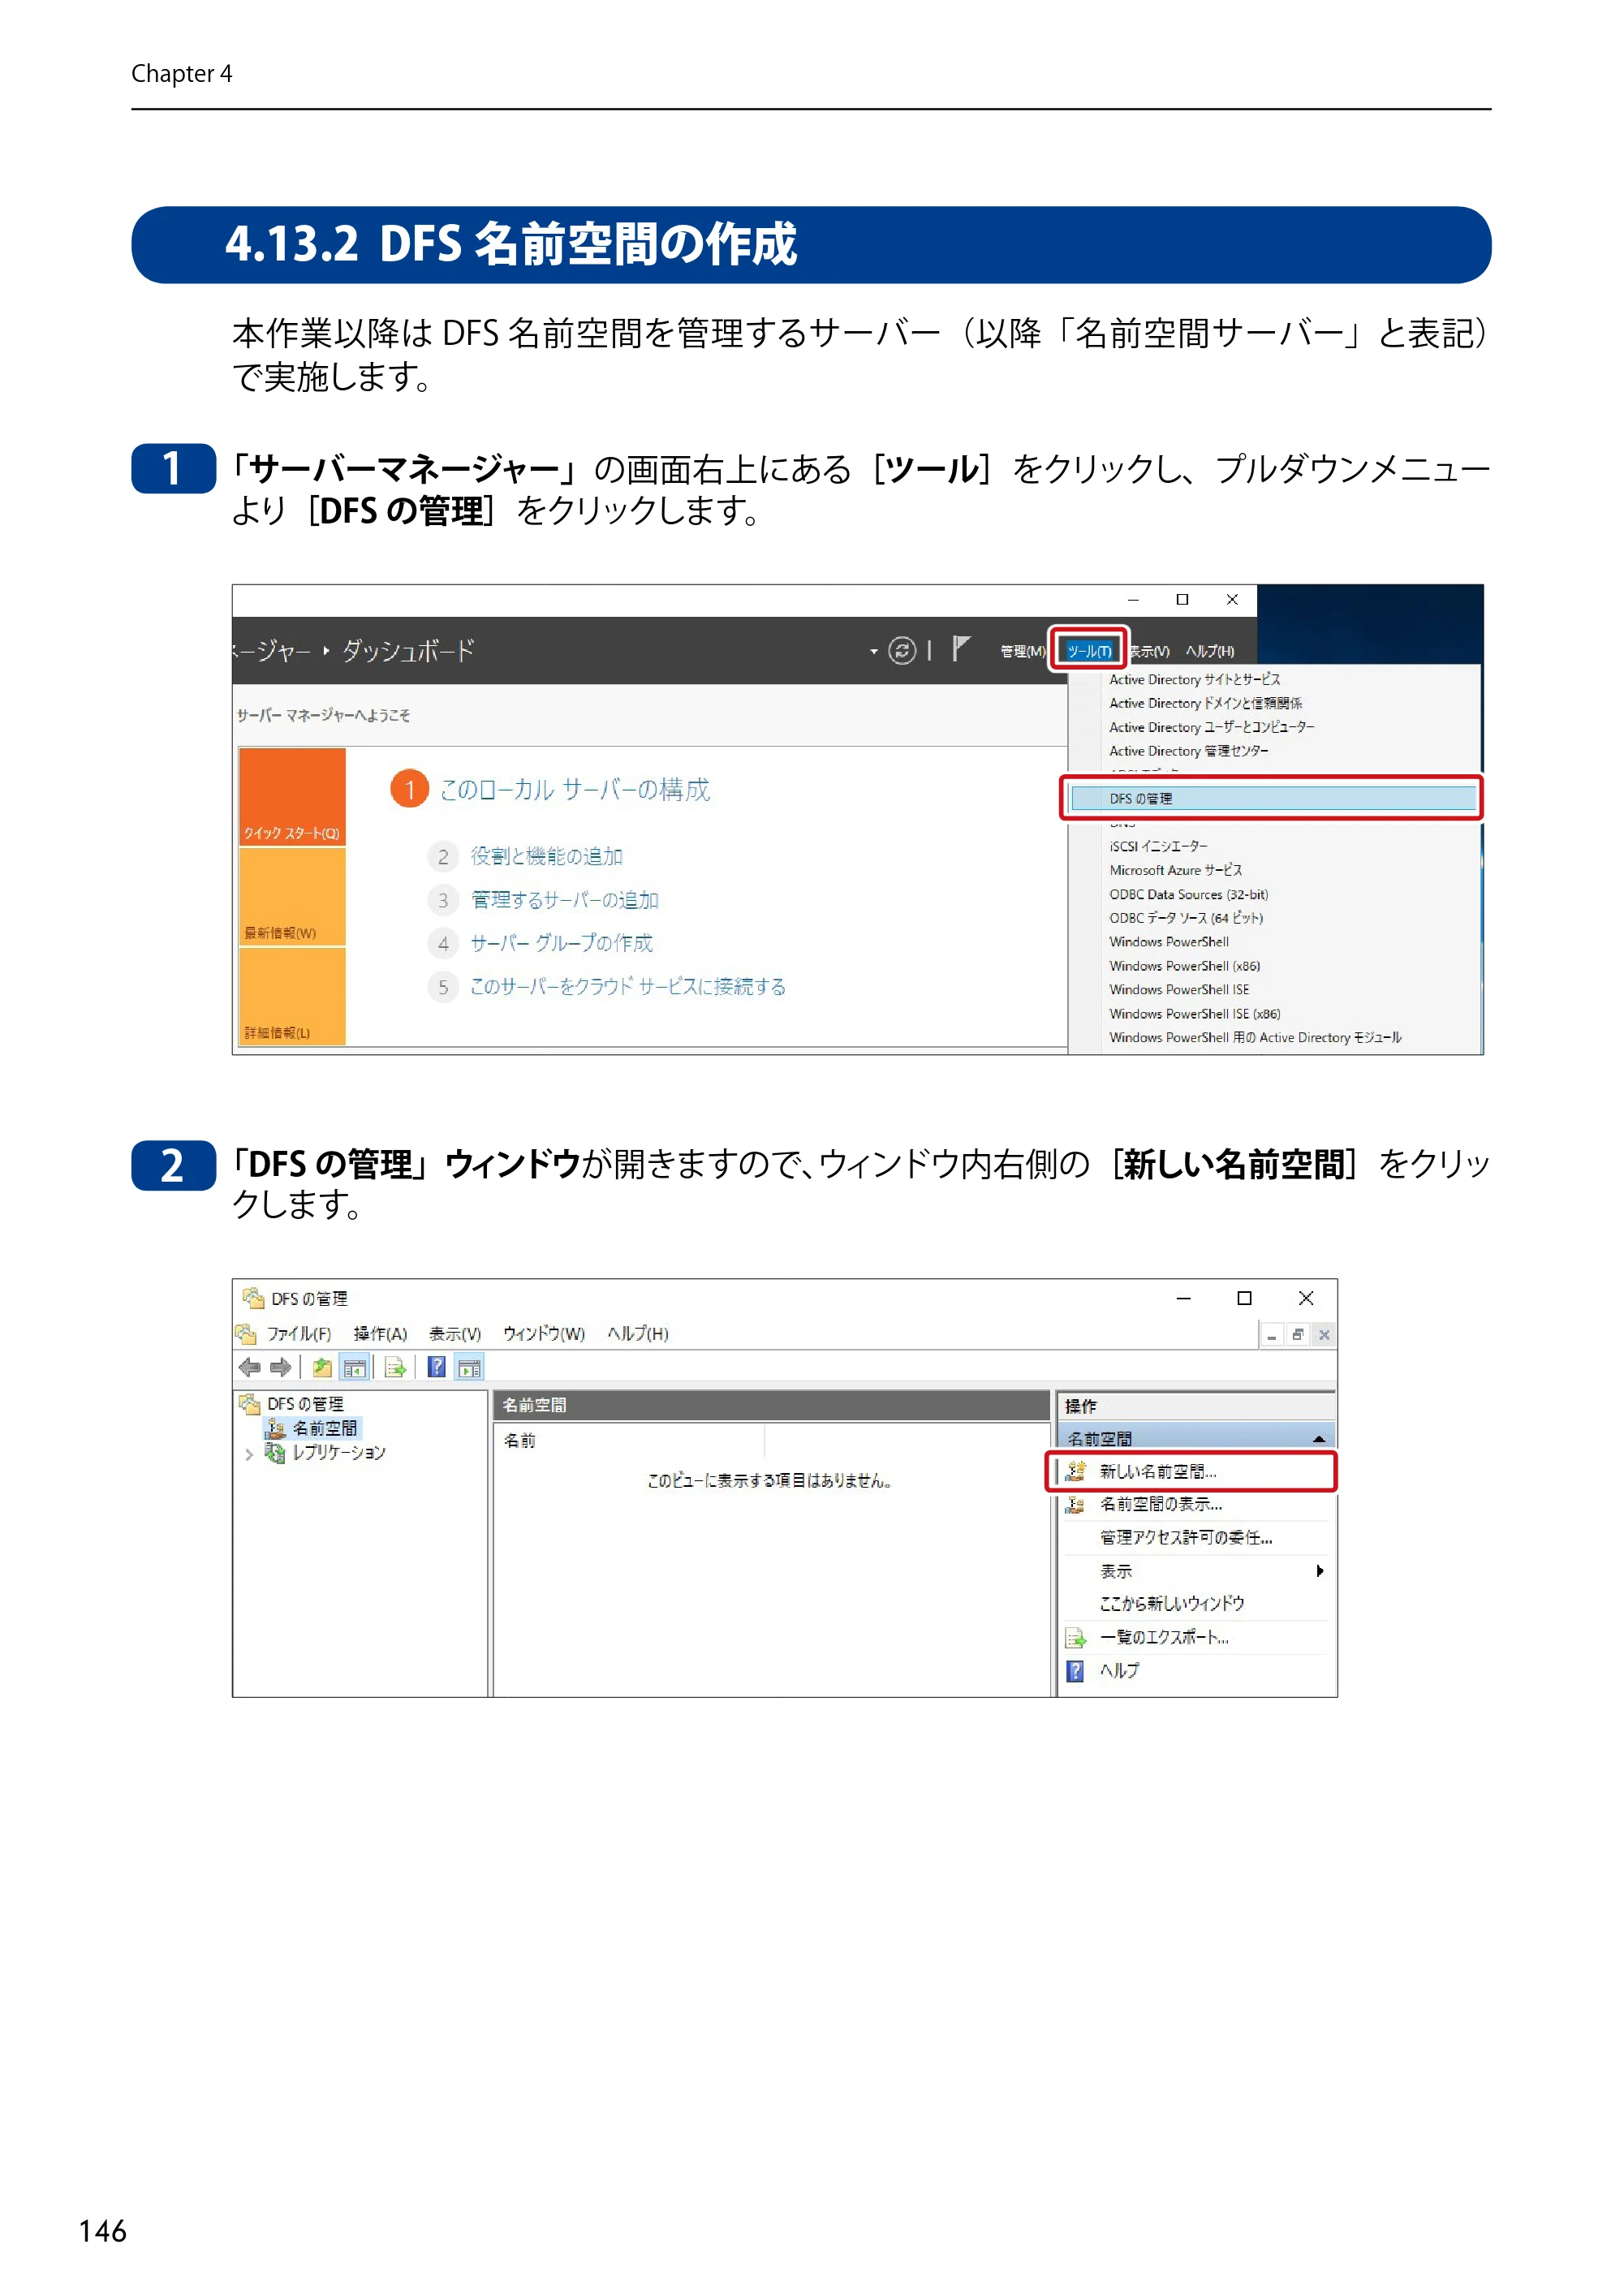Click the MMC child window restore button
Image resolution: width=1624 pixels, height=2296 pixels.
click(x=1298, y=1335)
